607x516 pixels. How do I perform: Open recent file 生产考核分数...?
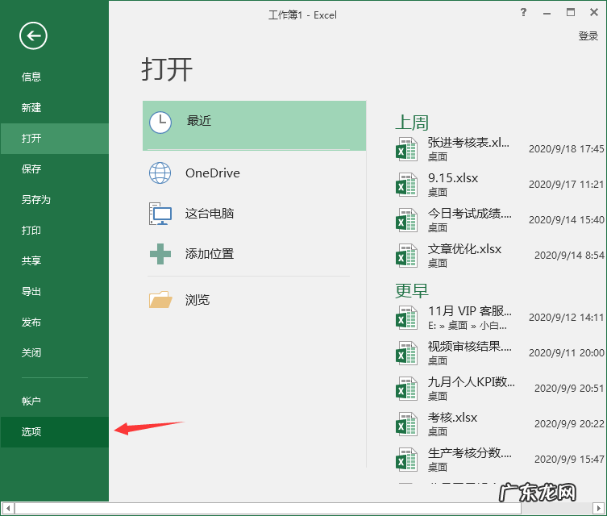tap(470, 453)
